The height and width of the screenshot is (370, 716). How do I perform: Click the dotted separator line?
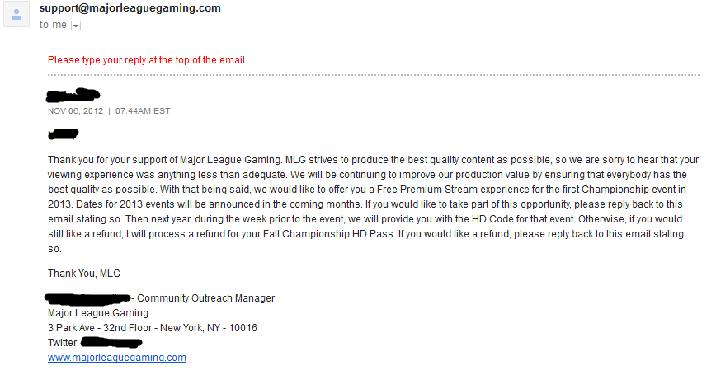[x=374, y=75]
